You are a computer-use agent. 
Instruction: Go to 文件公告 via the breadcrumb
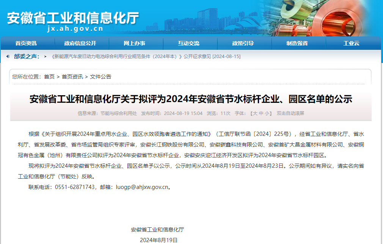pyautogui.click(x=101, y=77)
